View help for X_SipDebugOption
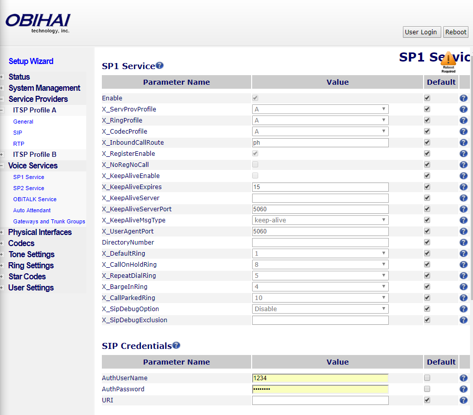Screen dimensions: 473x415 (x=463, y=309)
